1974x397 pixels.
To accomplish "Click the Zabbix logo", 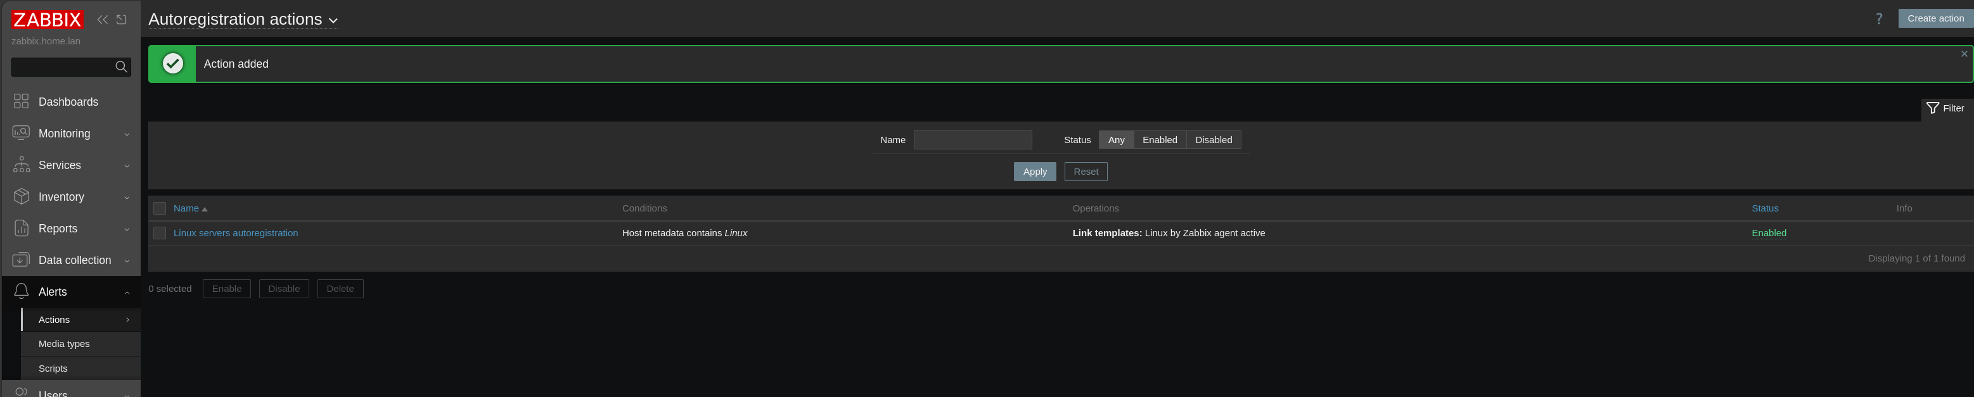I will (x=47, y=19).
